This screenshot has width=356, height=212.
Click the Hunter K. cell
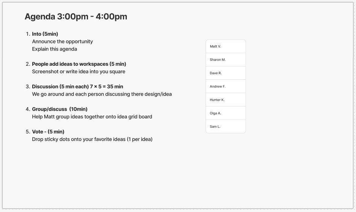[226, 100]
